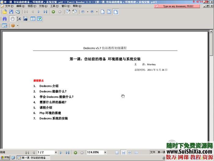Click the document window icon beside the 文件 menu

click(x=2, y=6)
